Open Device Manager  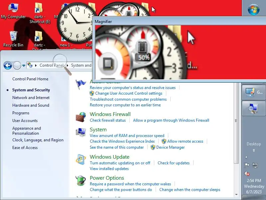point(171,147)
